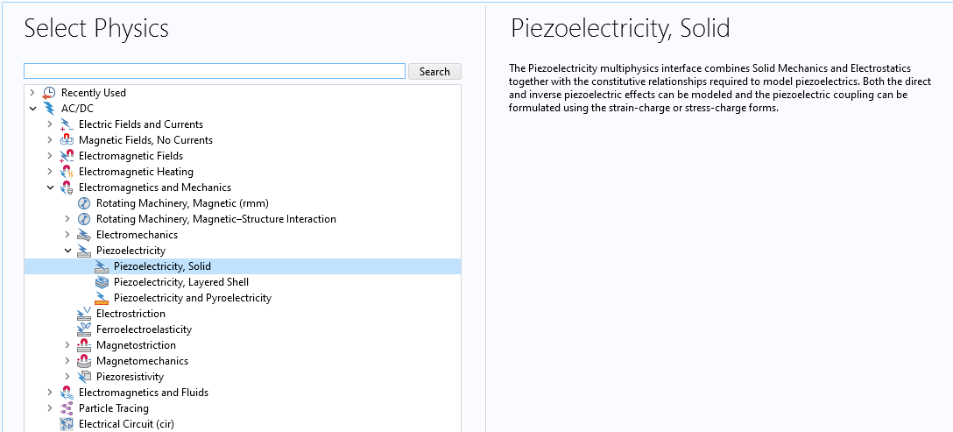Select Piezoelectricity and Pyroelectricity interface
953x432 pixels.
click(x=192, y=298)
